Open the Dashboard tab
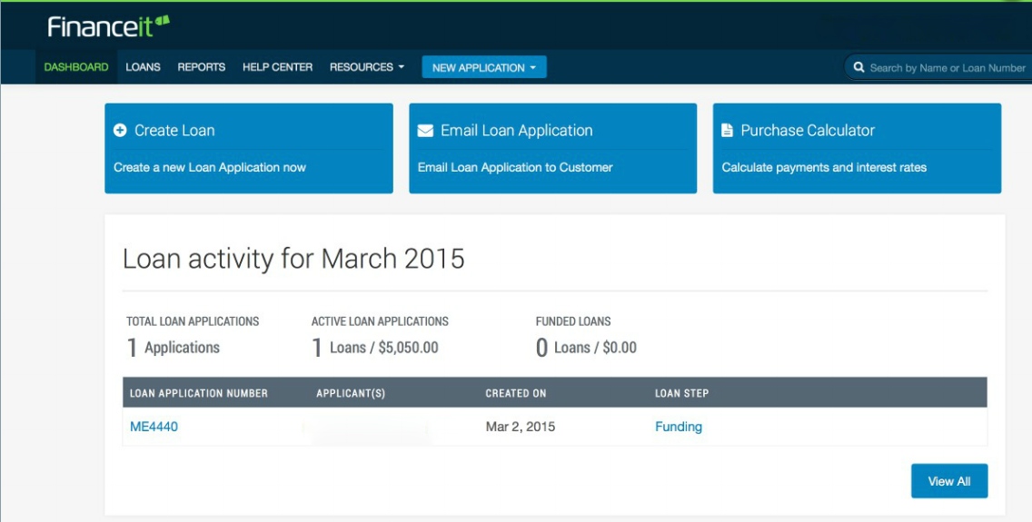 click(x=76, y=67)
